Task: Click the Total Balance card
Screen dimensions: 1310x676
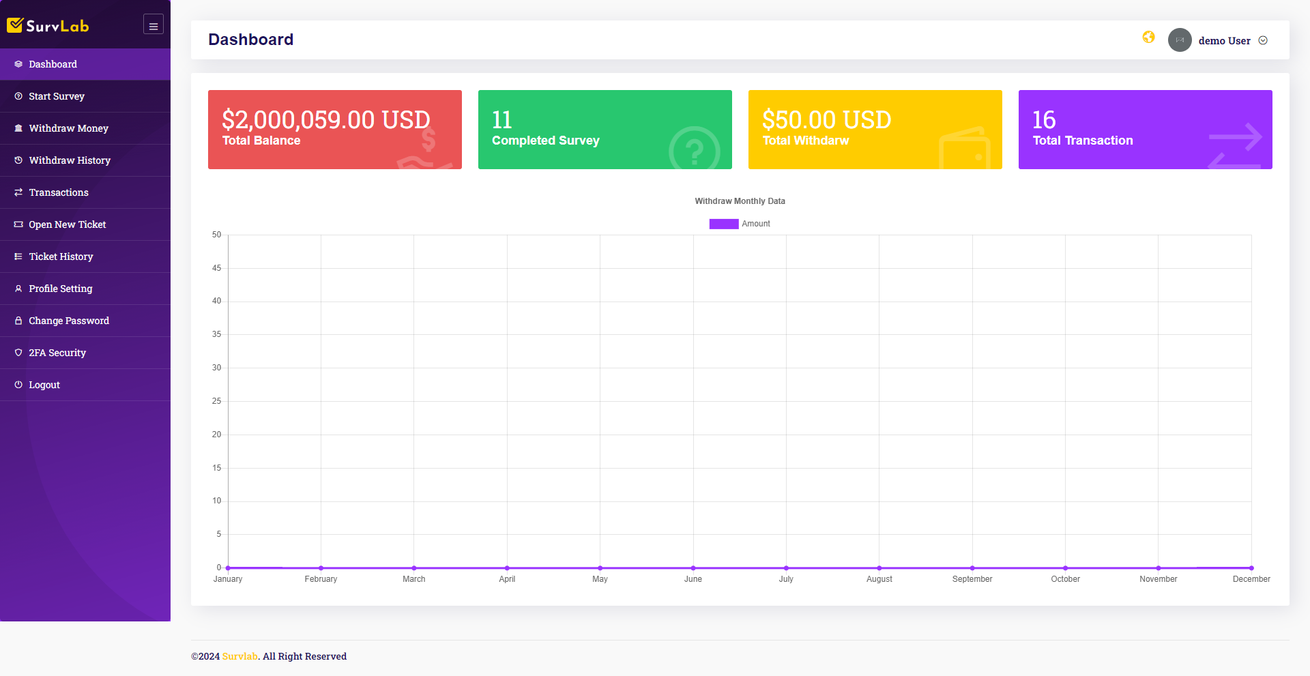Action: pos(334,129)
